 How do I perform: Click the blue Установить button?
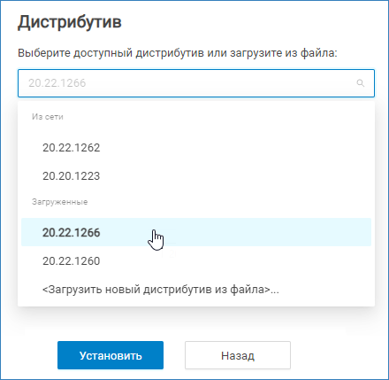coord(111,355)
